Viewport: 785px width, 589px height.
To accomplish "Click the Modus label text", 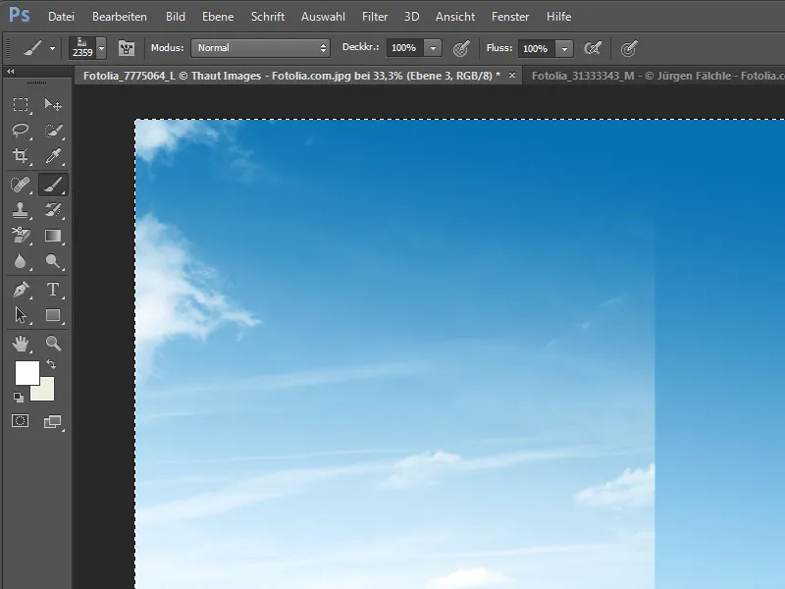I will coord(167,47).
